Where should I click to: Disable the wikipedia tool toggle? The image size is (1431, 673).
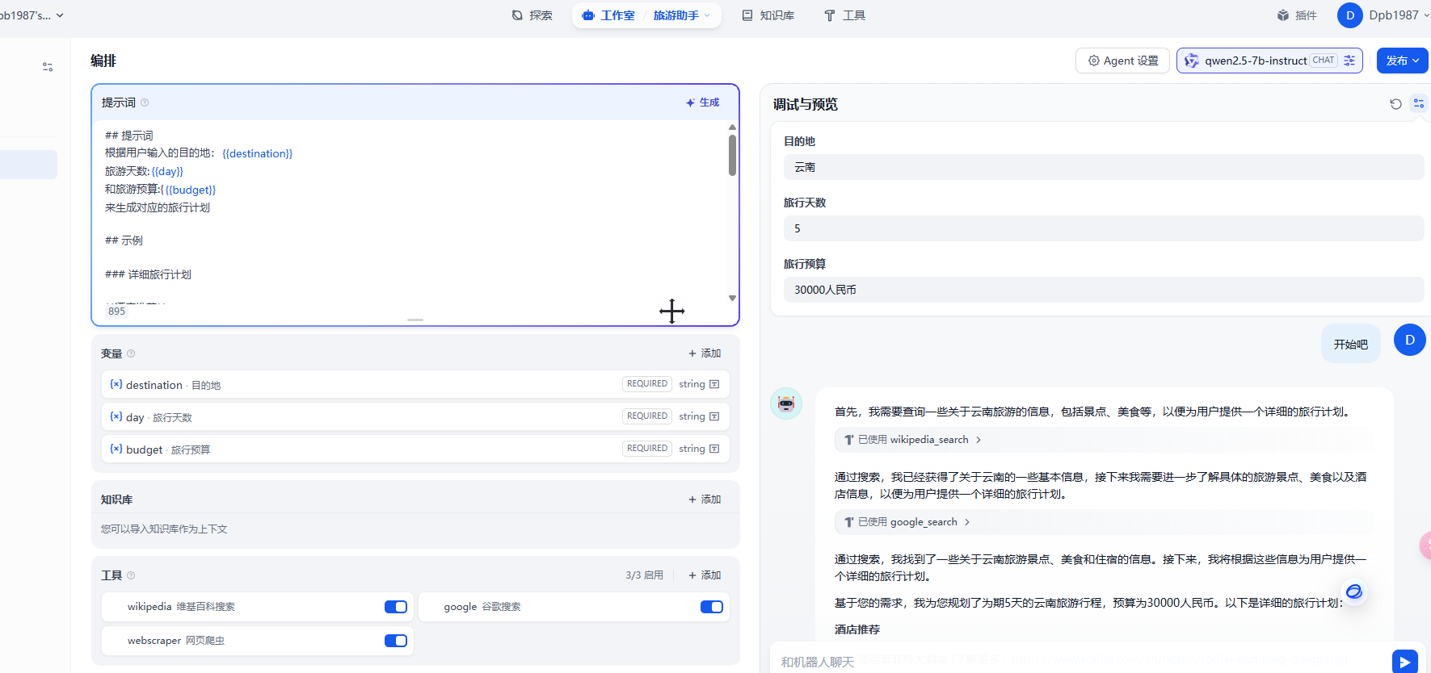click(395, 607)
